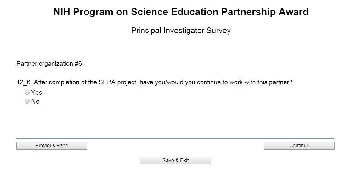Click the question 12_6 text
The height and width of the screenshot is (181, 356).
(x=154, y=82)
